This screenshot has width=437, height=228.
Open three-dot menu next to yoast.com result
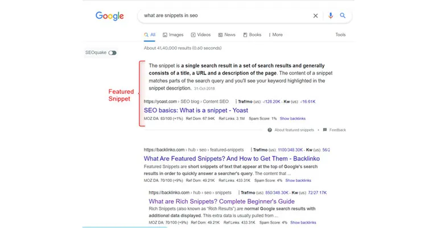pos(236,102)
